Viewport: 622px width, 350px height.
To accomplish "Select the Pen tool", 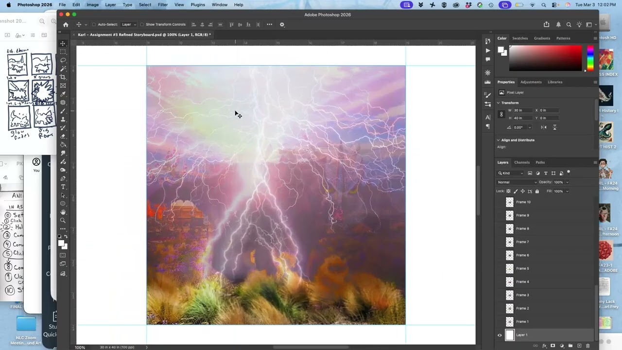I will (63, 178).
